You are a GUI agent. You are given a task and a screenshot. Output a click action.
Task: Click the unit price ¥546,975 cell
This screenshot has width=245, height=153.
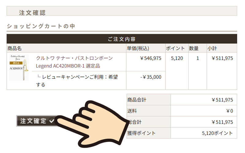(x=151, y=58)
